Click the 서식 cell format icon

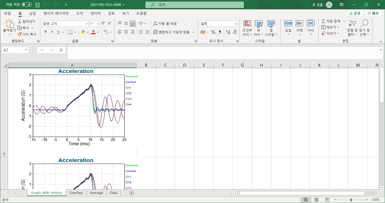pos(310,24)
